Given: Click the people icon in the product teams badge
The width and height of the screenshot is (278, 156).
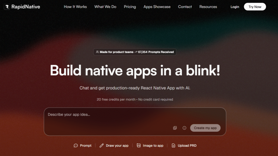Looking at the screenshot, I should pyautogui.click(x=97, y=52).
